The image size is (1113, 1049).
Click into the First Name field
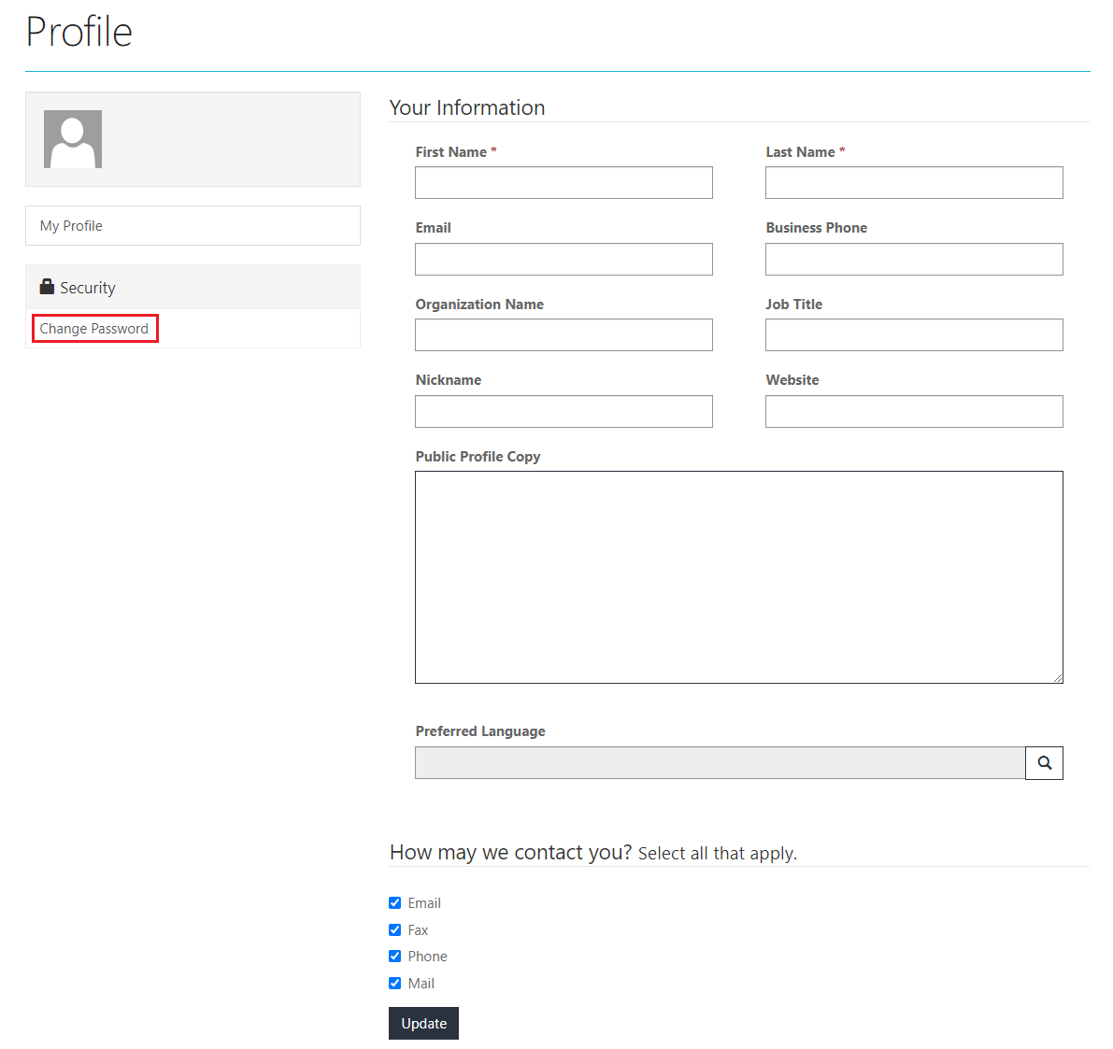point(564,183)
